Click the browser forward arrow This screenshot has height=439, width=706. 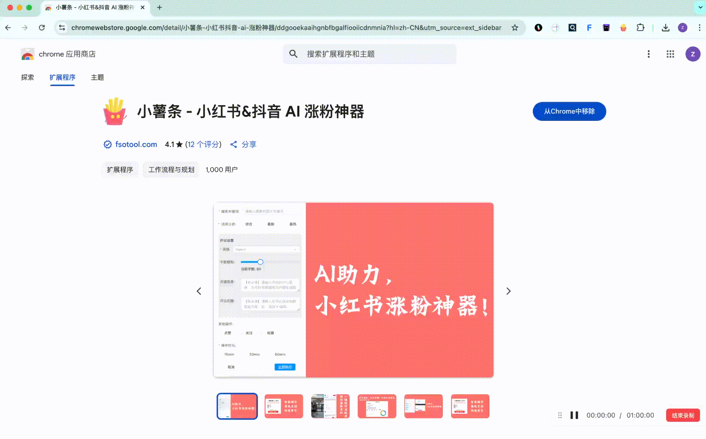[25, 28]
